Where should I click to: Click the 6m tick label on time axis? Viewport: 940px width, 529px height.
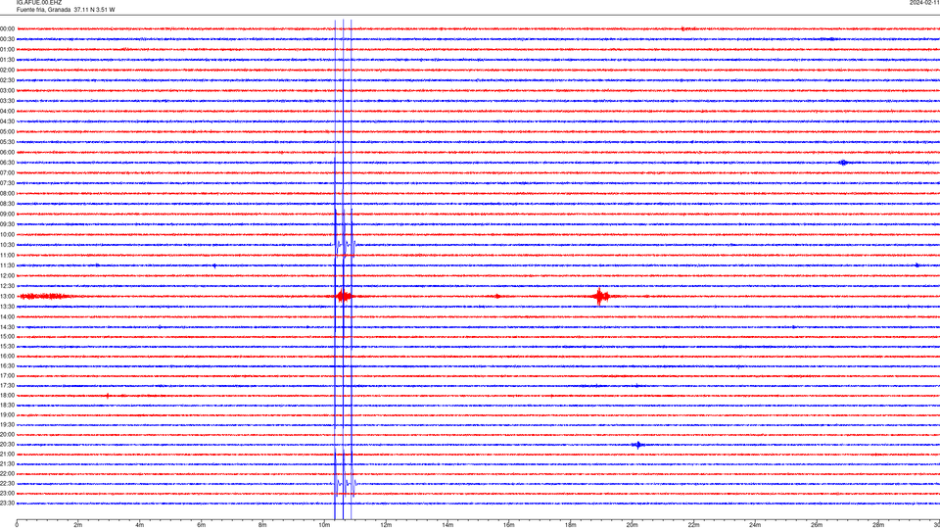tap(201, 525)
